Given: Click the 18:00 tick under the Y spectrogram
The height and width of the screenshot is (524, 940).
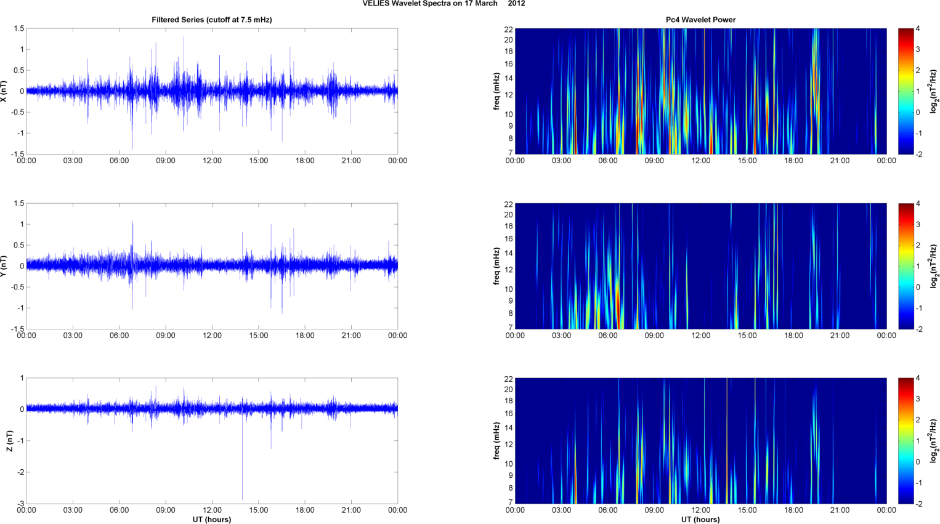Looking at the screenshot, I should [x=793, y=336].
